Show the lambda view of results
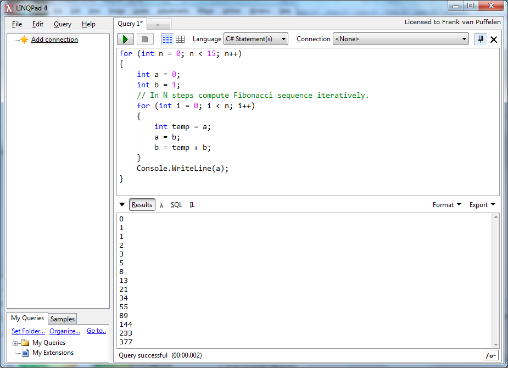This screenshot has width=508, height=368. (161, 205)
